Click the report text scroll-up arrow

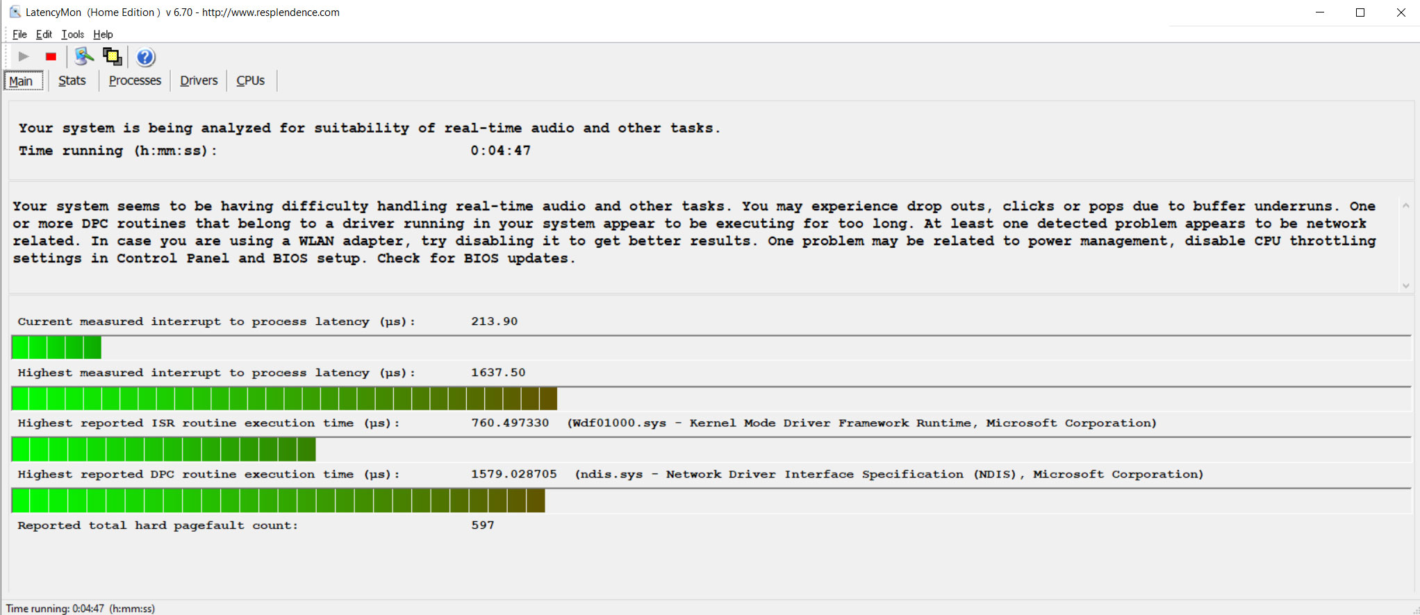[1405, 205]
